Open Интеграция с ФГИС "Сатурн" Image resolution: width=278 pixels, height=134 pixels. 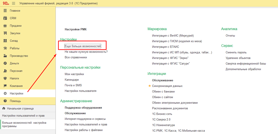pos(171,64)
